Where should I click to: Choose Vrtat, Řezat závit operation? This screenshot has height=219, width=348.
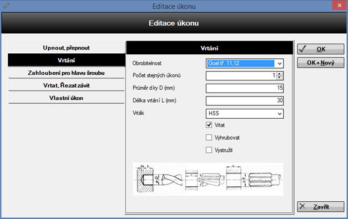click(x=66, y=85)
